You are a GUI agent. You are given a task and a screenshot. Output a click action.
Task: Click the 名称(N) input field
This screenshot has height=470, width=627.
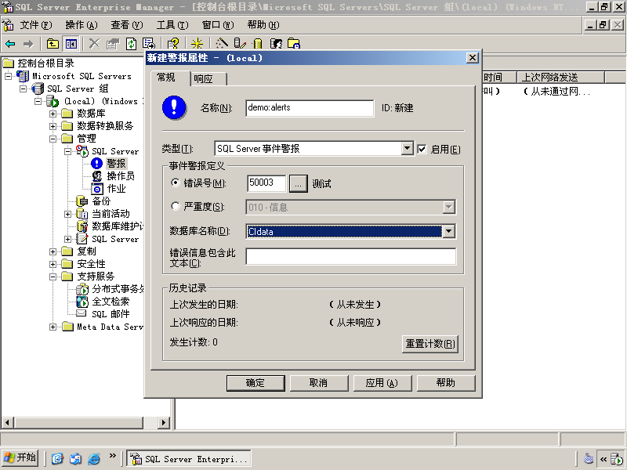(310, 108)
